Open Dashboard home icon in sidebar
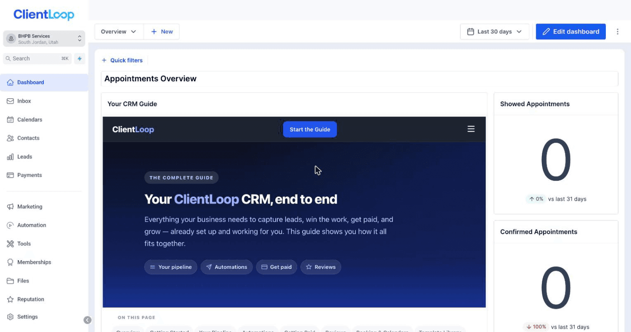 point(10,83)
